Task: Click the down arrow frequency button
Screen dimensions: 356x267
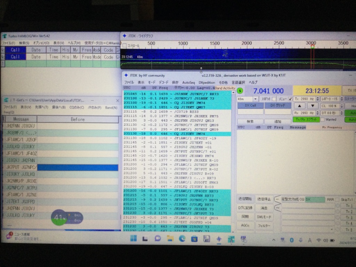Action: (313, 106)
